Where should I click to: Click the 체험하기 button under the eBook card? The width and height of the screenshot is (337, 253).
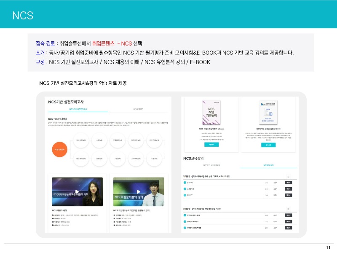click(211, 144)
